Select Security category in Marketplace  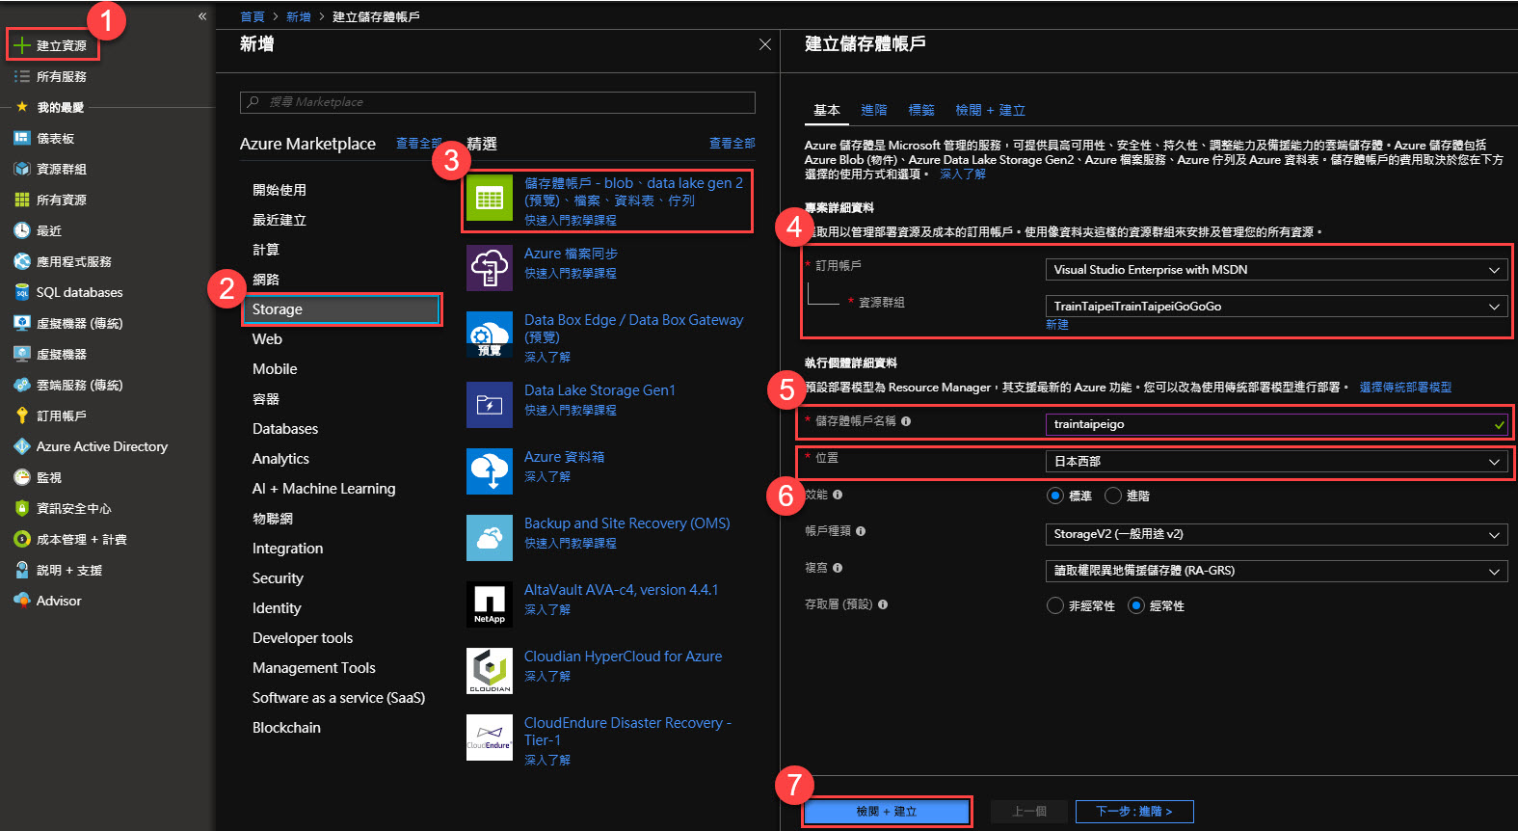pyautogui.click(x=278, y=578)
